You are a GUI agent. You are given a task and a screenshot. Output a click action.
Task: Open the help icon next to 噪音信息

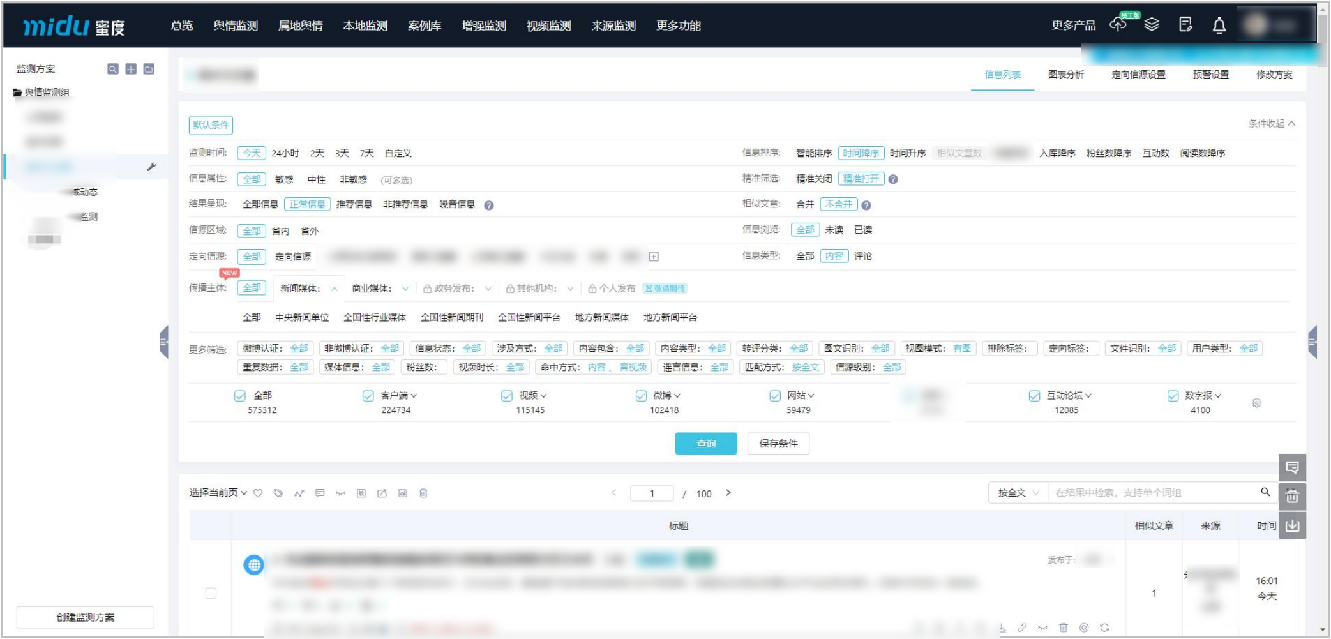click(x=489, y=205)
